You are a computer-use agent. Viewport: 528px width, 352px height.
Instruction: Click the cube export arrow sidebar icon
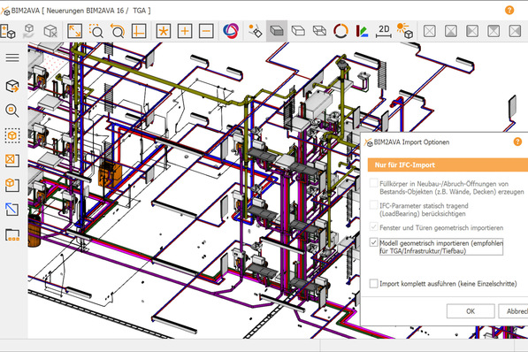12,87
